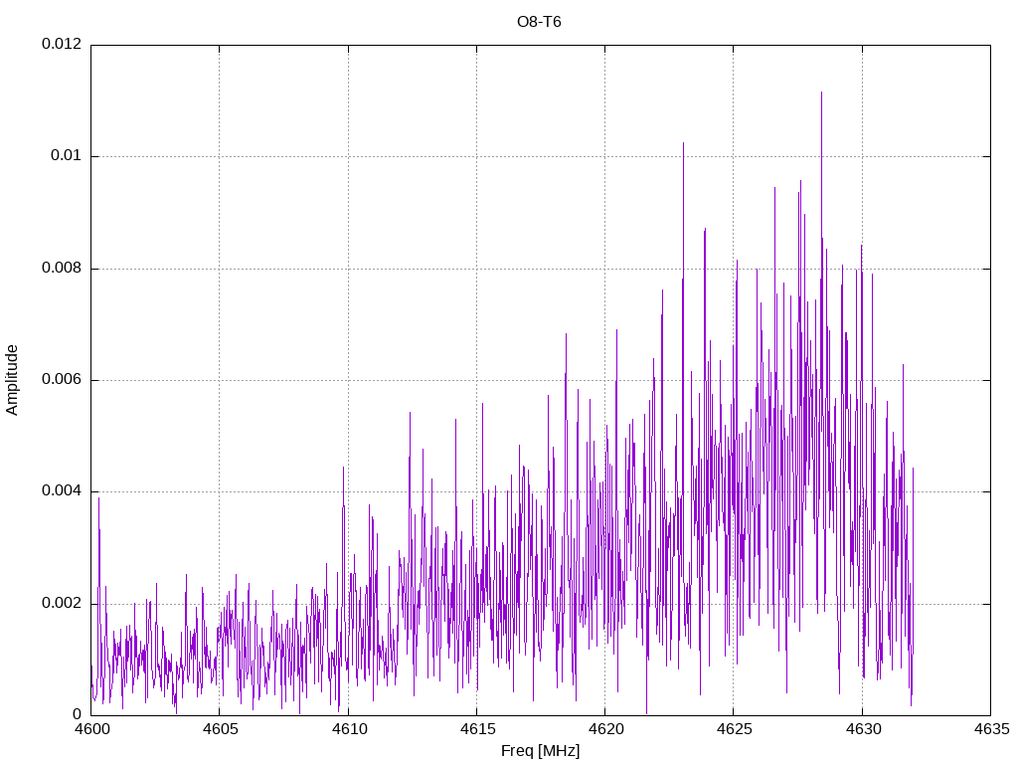
Task: Click the 4635 x-axis tick label
Action: (991, 729)
